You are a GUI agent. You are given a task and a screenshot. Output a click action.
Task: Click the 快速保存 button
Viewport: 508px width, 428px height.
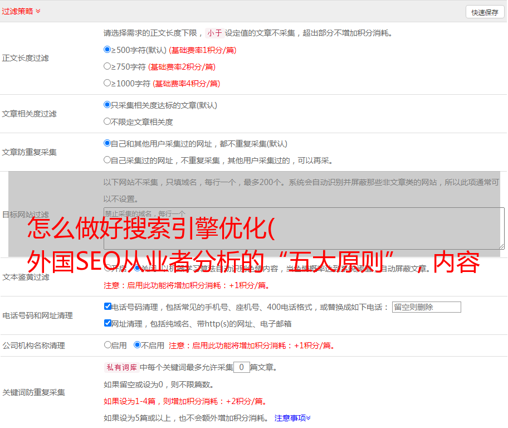pos(485,12)
